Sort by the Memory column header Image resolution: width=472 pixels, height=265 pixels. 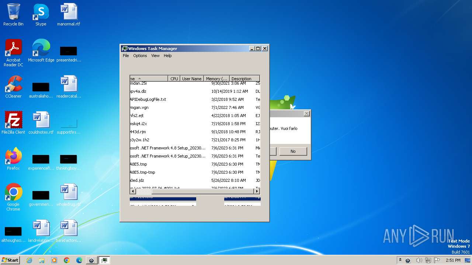click(217, 78)
